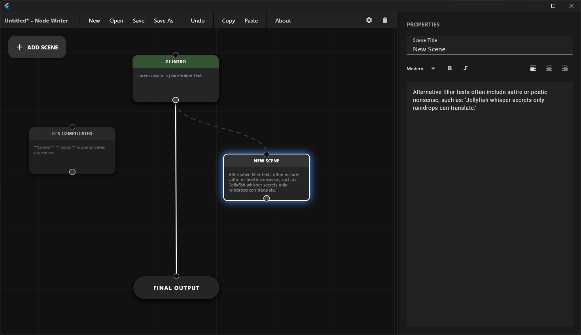Toggle bold text formatting

450,68
